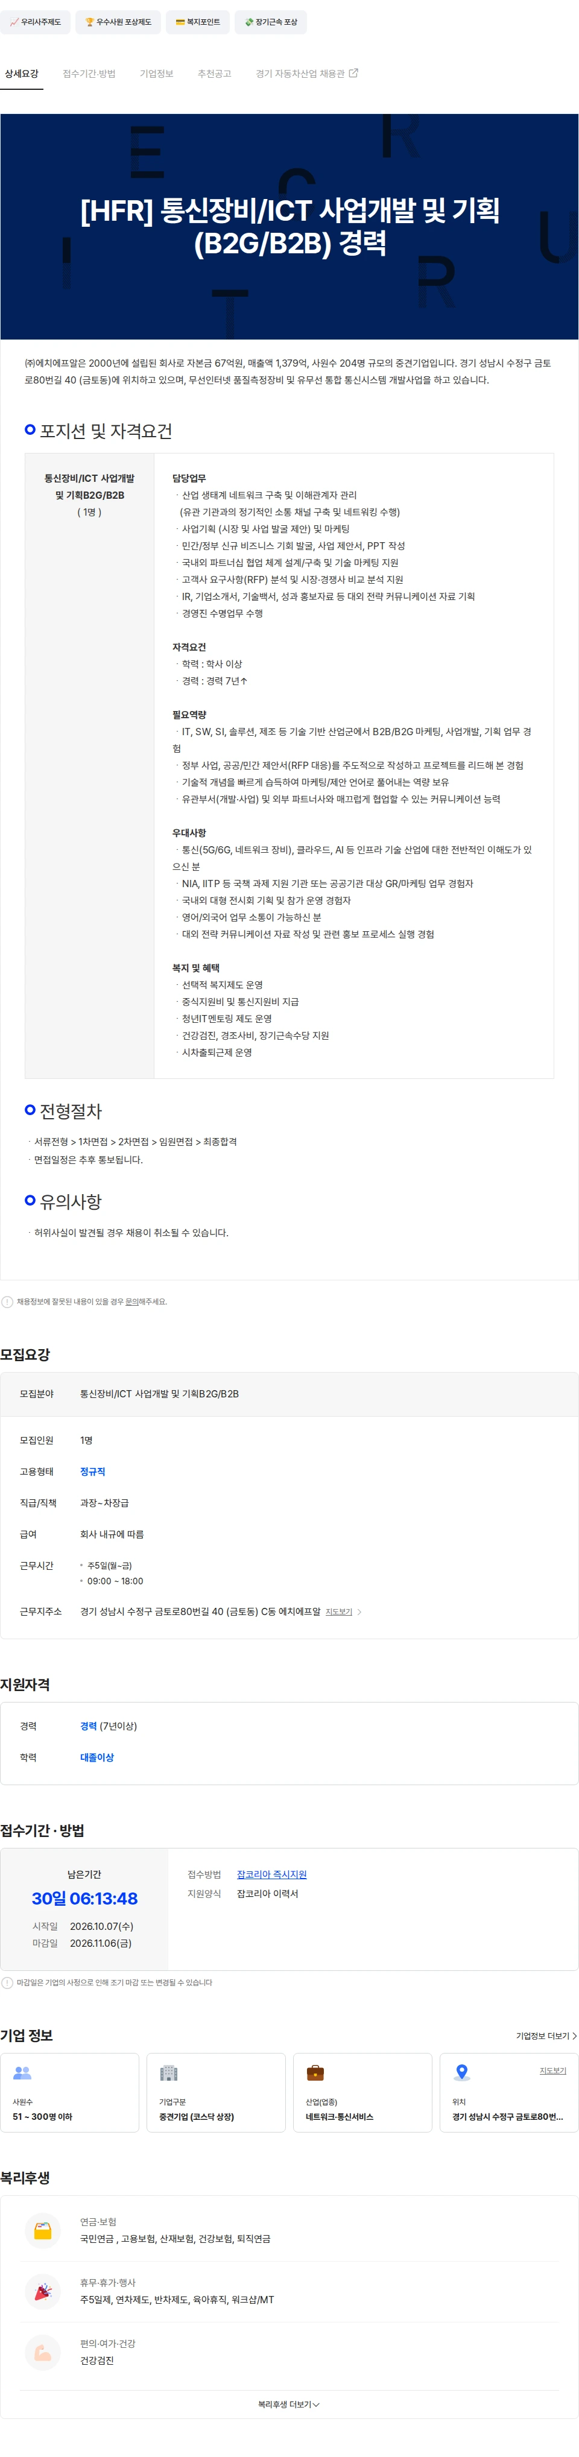The image size is (579, 2457).
Task: Click the 연금·보험 wallet icon
Action: (43, 2230)
